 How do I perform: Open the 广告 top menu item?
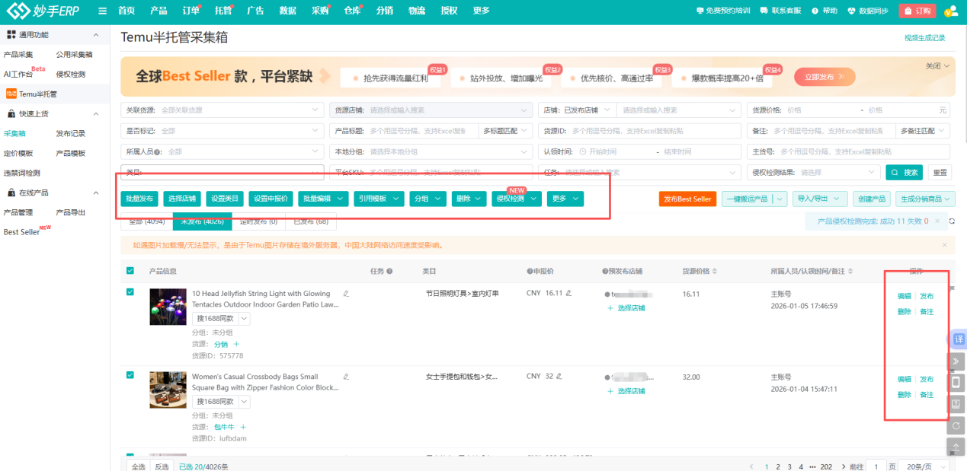tap(255, 11)
